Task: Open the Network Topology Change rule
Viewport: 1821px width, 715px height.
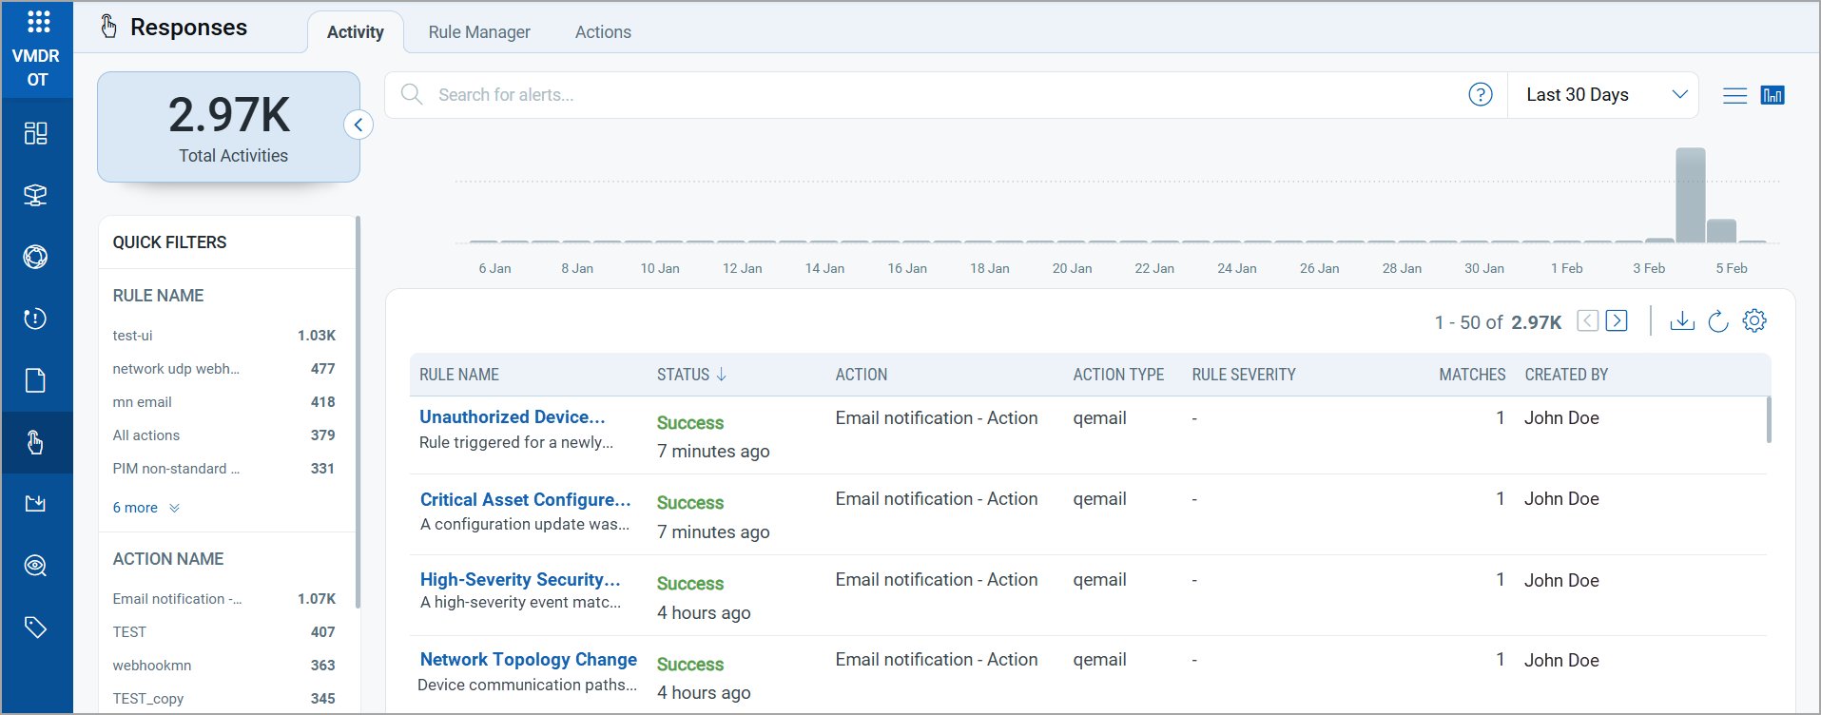Action: [x=528, y=660]
